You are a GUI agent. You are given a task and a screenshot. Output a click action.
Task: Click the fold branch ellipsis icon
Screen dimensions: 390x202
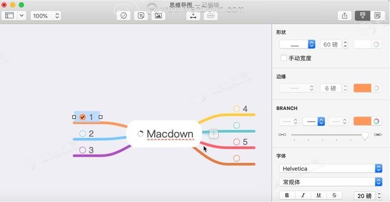[x=211, y=16]
